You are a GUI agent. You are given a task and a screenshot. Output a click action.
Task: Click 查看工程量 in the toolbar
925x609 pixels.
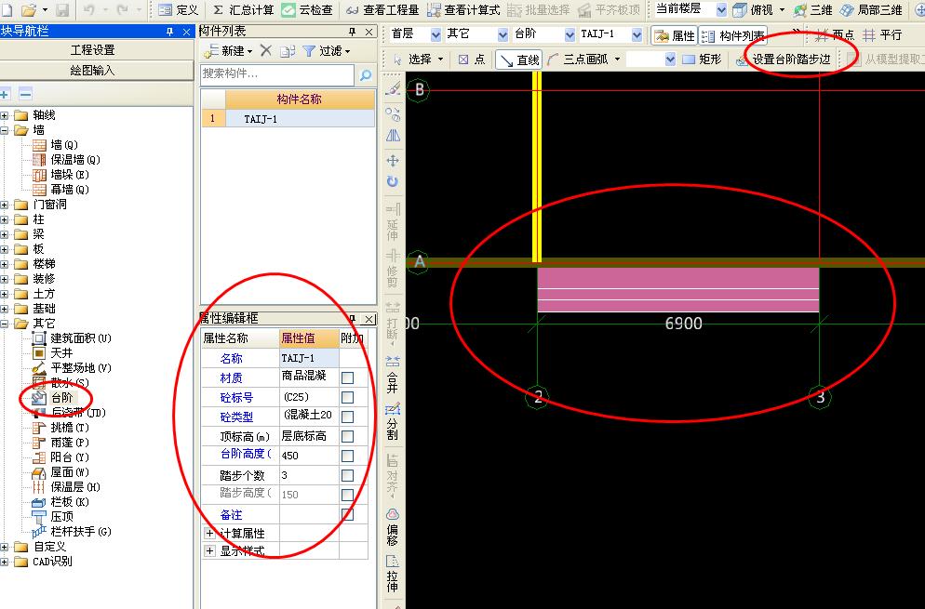tap(382, 10)
